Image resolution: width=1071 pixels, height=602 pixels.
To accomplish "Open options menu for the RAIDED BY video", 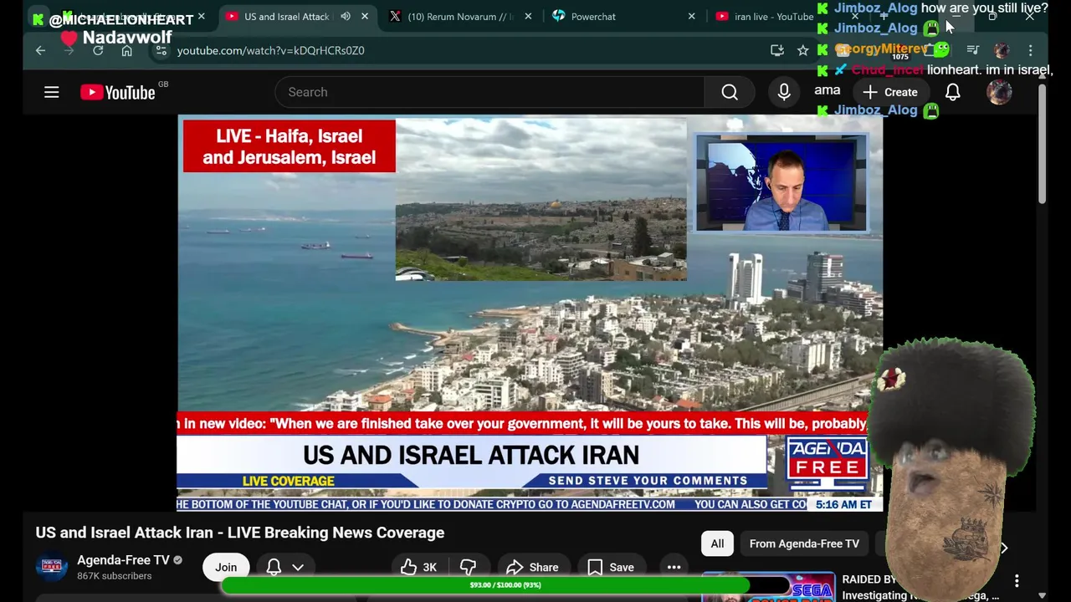I will (x=1017, y=580).
